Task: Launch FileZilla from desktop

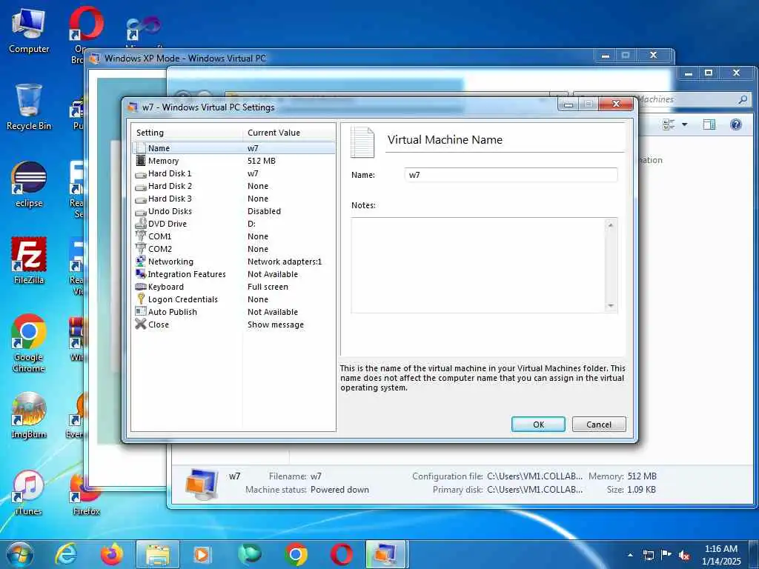Action: (29, 262)
